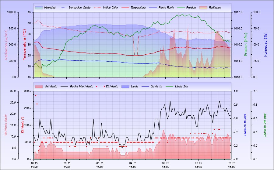Click the '00:15 15/08' time axis label
The height and width of the screenshot is (170, 274).
point(100,165)
